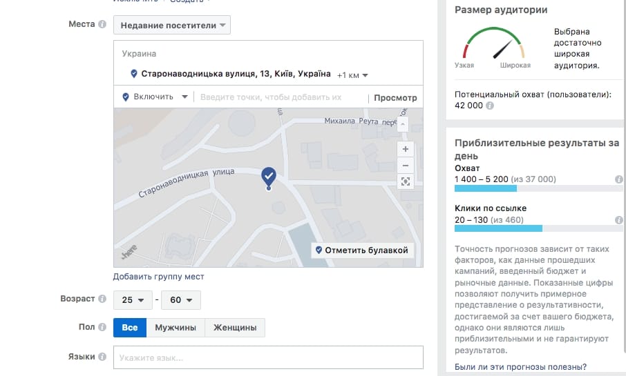Screen dimensions: 626x376
Task: Open the Включить include dropdown
Action: (x=155, y=97)
